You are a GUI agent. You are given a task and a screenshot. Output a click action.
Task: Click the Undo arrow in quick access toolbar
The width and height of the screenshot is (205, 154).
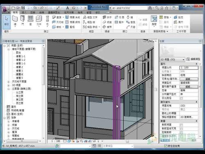(35, 8)
